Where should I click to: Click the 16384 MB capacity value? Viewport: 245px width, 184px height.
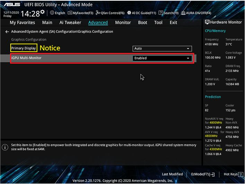tap(232, 84)
